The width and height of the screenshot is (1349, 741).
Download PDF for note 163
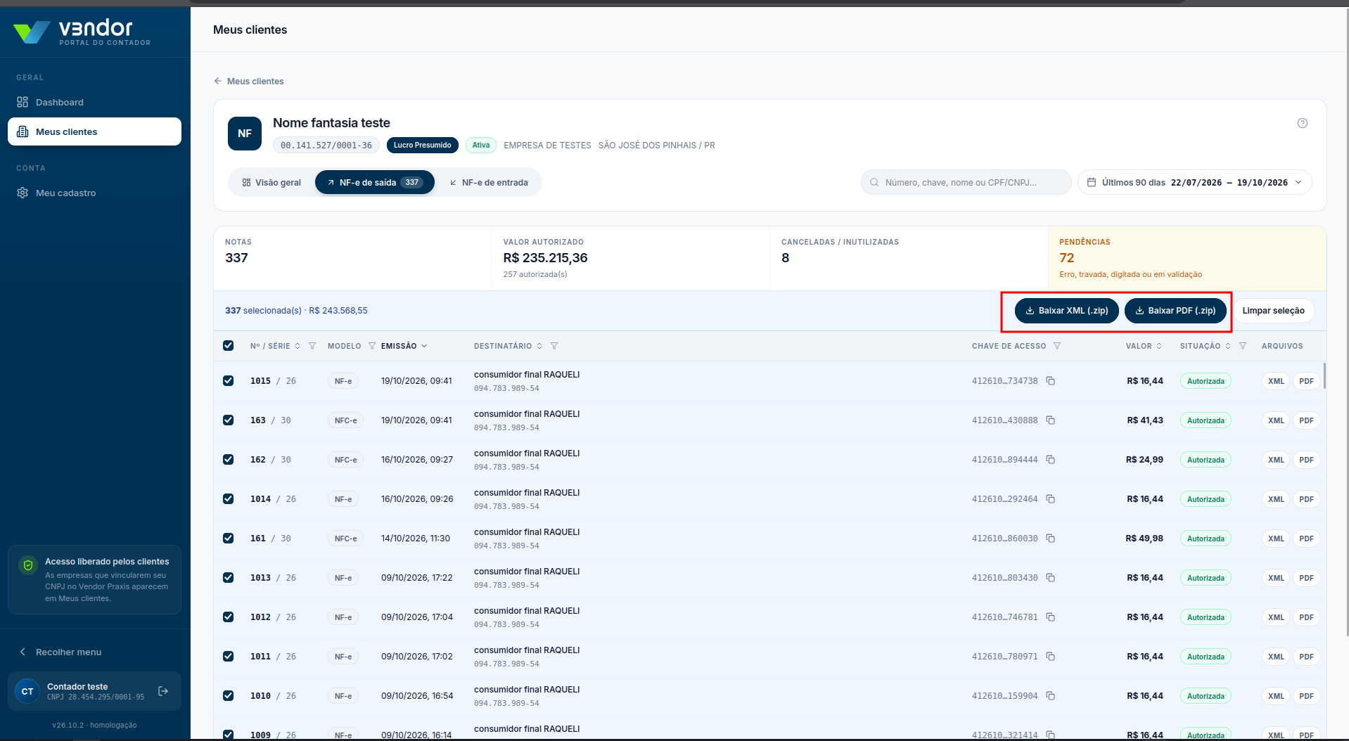pyautogui.click(x=1306, y=420)
